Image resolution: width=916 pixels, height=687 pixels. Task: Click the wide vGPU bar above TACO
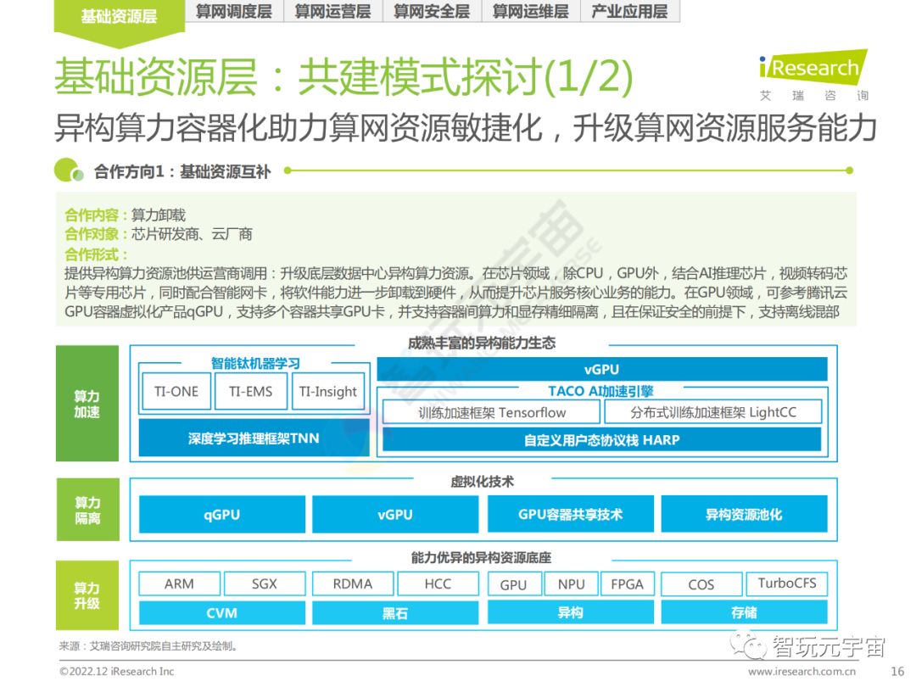pos(602,369)
